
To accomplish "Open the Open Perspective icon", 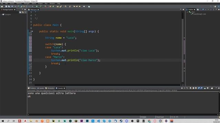I will (215, 6).
